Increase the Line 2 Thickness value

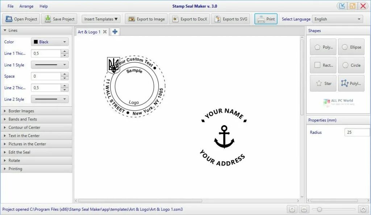click(x=64, y=86)
